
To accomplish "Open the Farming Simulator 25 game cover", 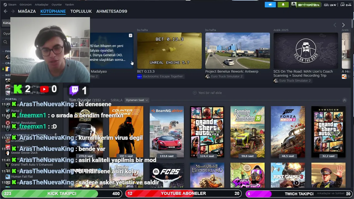I will click(248, 132).
